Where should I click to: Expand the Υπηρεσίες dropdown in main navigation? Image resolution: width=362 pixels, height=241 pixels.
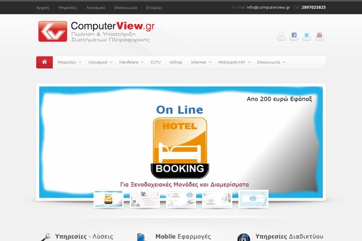coord(69,62)
